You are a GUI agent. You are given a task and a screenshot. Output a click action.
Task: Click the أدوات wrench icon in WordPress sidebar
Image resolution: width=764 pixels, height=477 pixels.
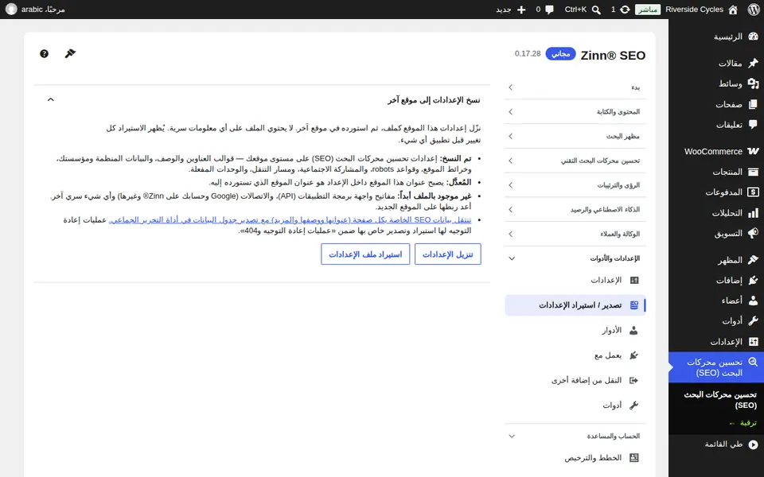click(x=754, y=321)
